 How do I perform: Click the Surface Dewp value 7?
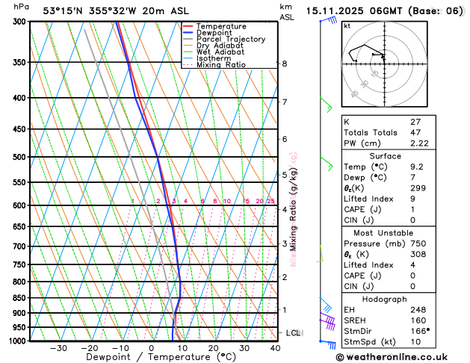click(x=412, y=177)
